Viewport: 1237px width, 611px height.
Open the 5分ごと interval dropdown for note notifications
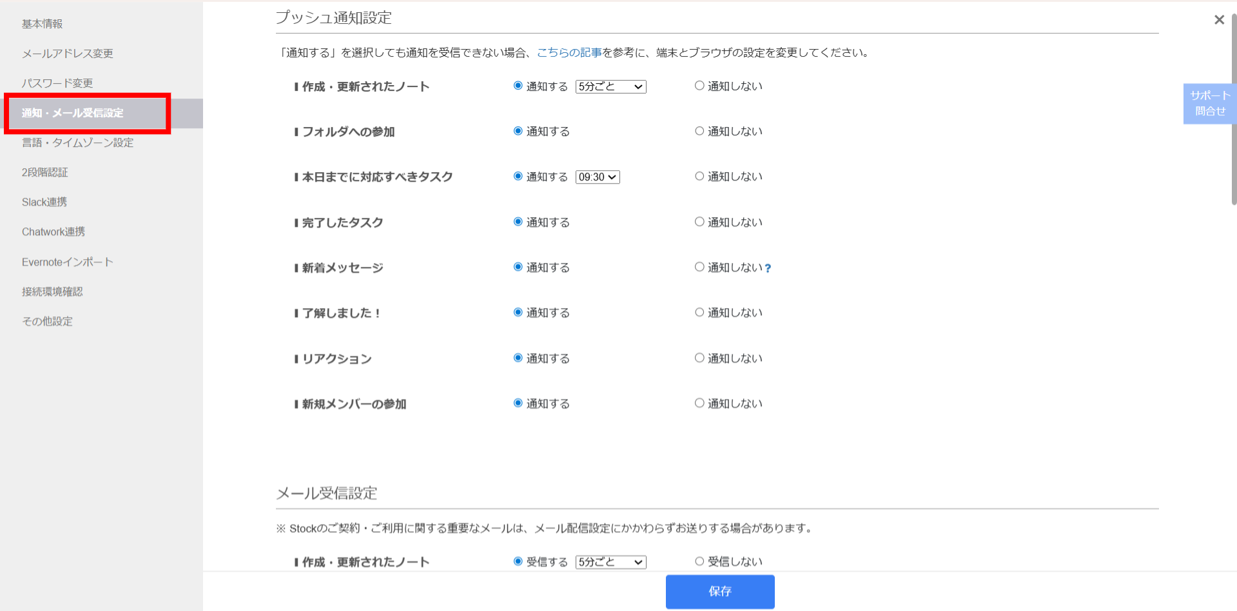click(x=610, y=86)
